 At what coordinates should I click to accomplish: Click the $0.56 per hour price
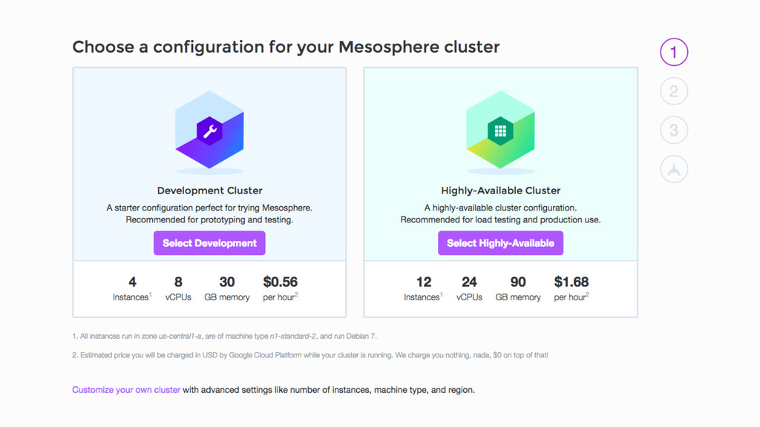280,288
